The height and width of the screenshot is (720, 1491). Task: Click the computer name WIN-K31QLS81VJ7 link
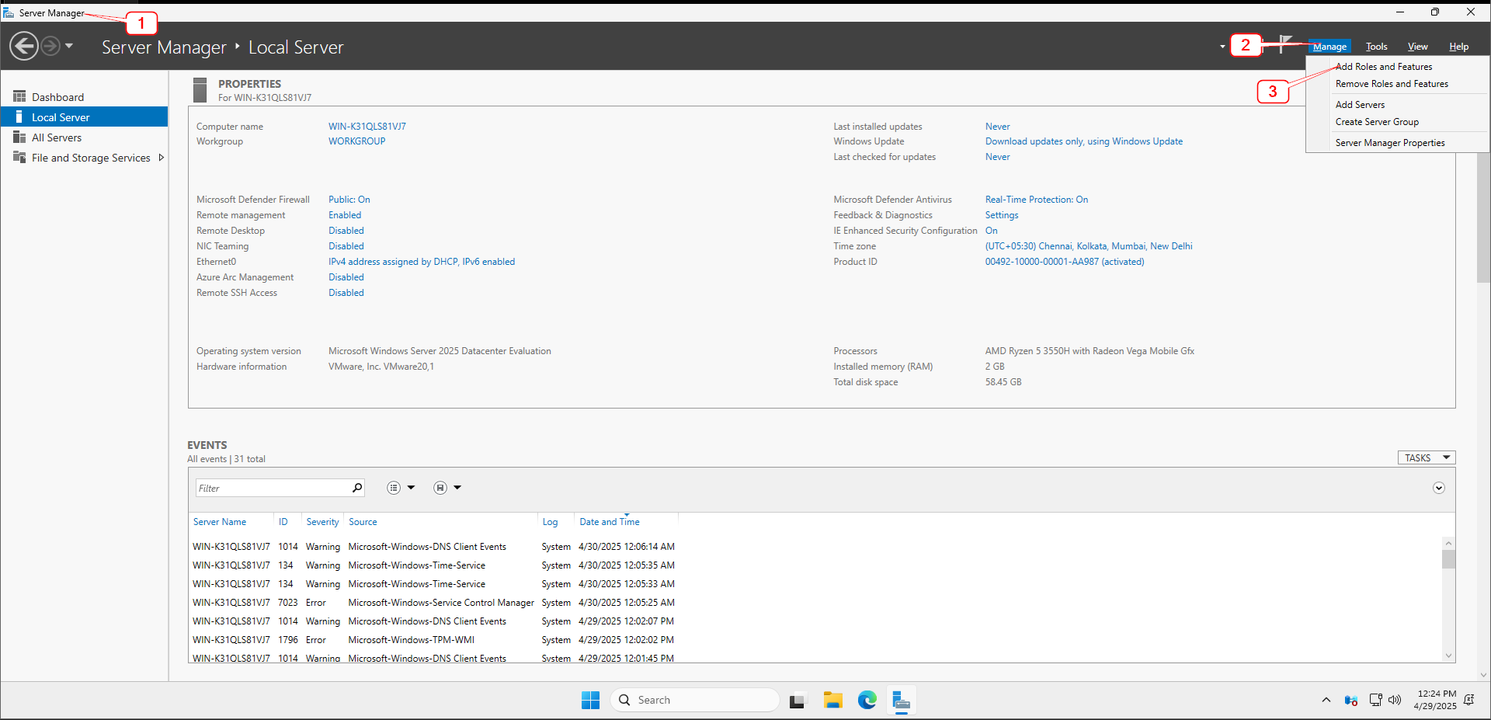tap(367, 127)
